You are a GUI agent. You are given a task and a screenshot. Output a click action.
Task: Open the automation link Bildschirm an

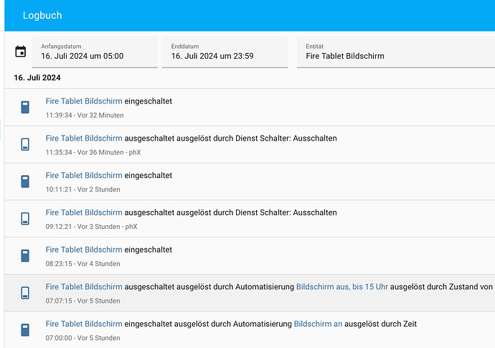pyautogui.click(x=318, y=324)
